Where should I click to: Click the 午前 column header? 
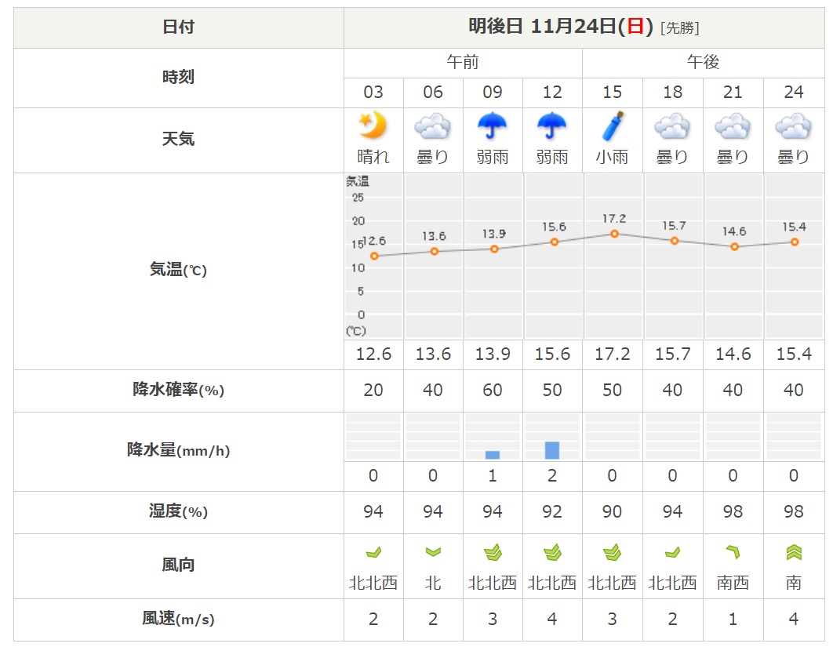pos(463,63)
